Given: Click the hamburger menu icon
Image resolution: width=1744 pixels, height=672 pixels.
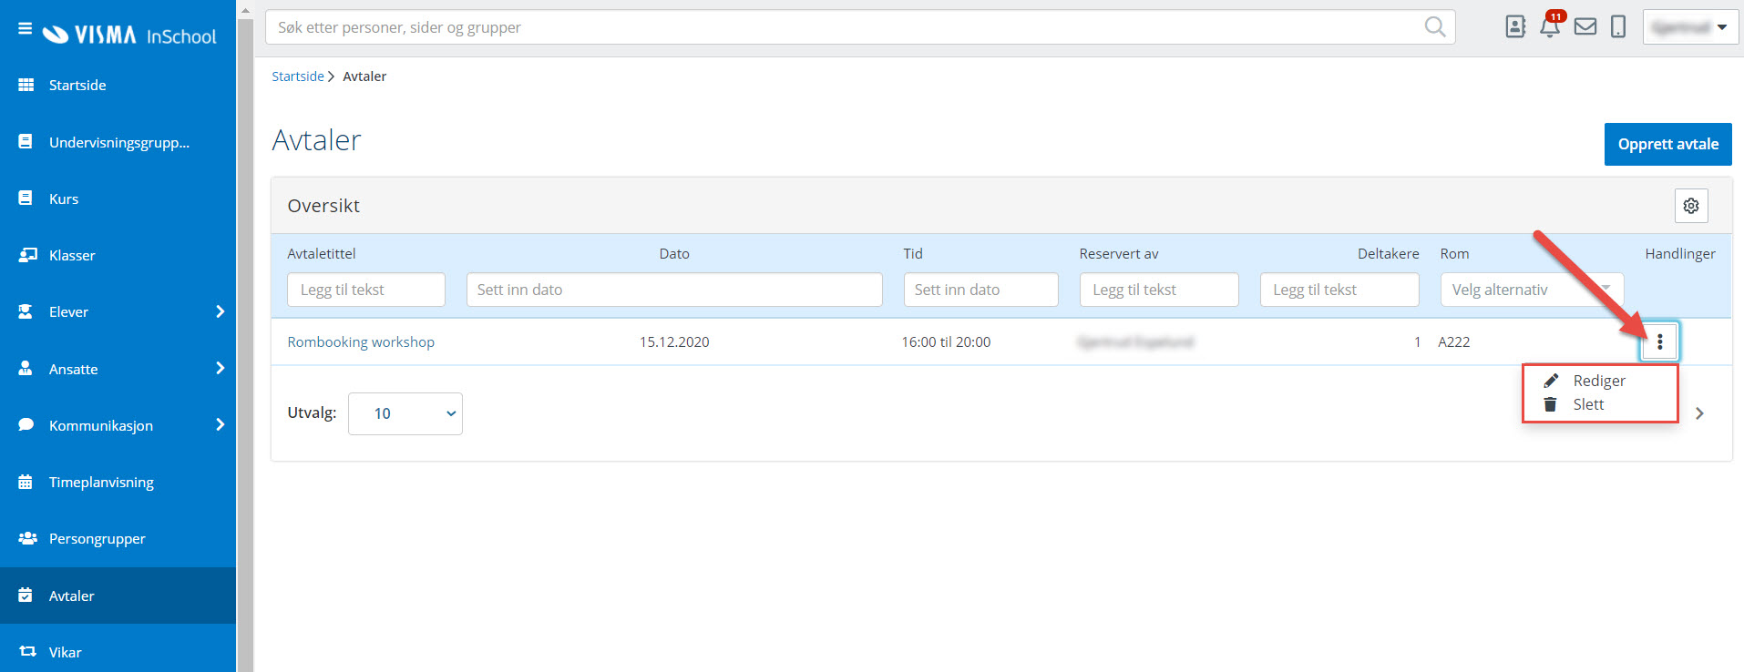Looking at the screenshot, I should click(x=25, y=29).
